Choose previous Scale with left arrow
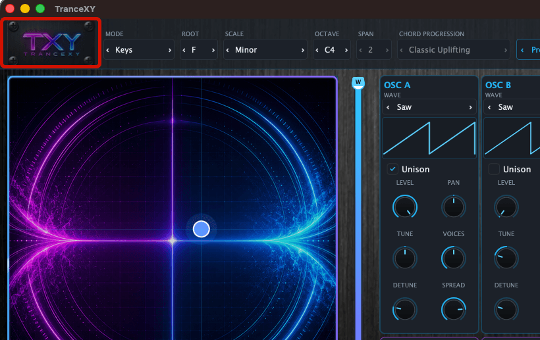The height and width of the screenshot is (340, 540). pos(228,50)
